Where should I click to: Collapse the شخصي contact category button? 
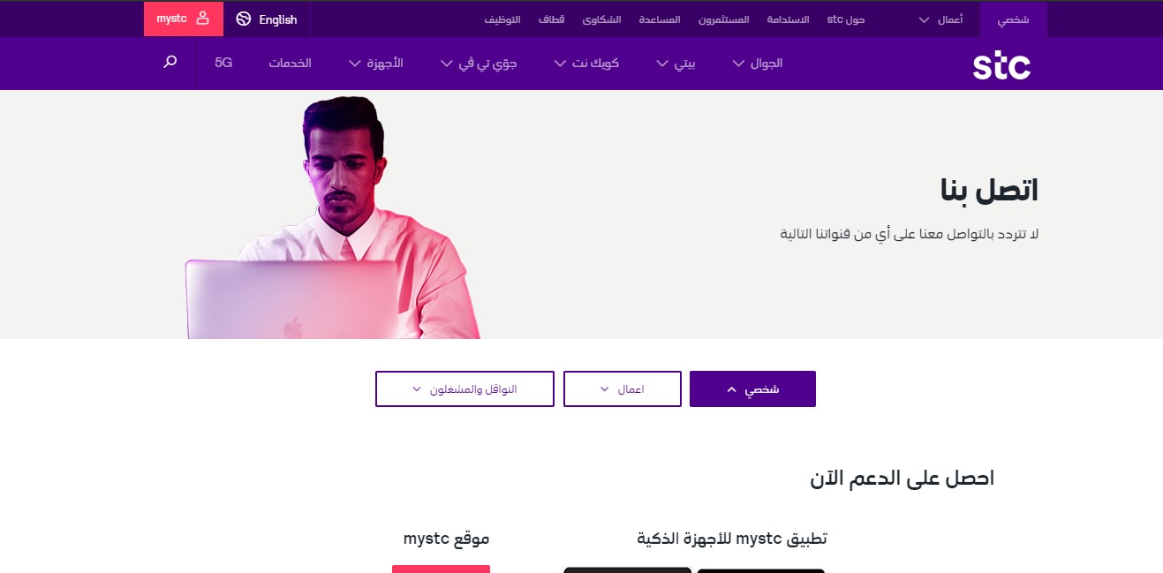point(752,389)
